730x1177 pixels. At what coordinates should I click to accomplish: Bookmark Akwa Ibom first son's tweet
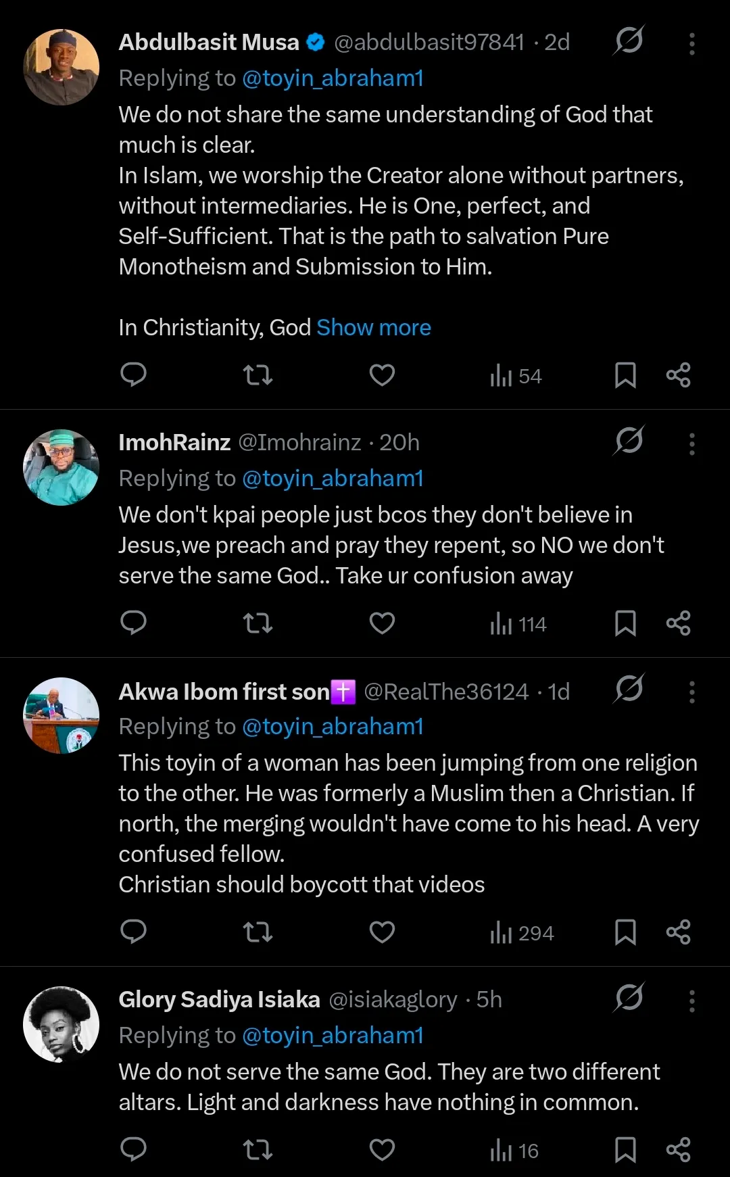(x=625, y=932)
